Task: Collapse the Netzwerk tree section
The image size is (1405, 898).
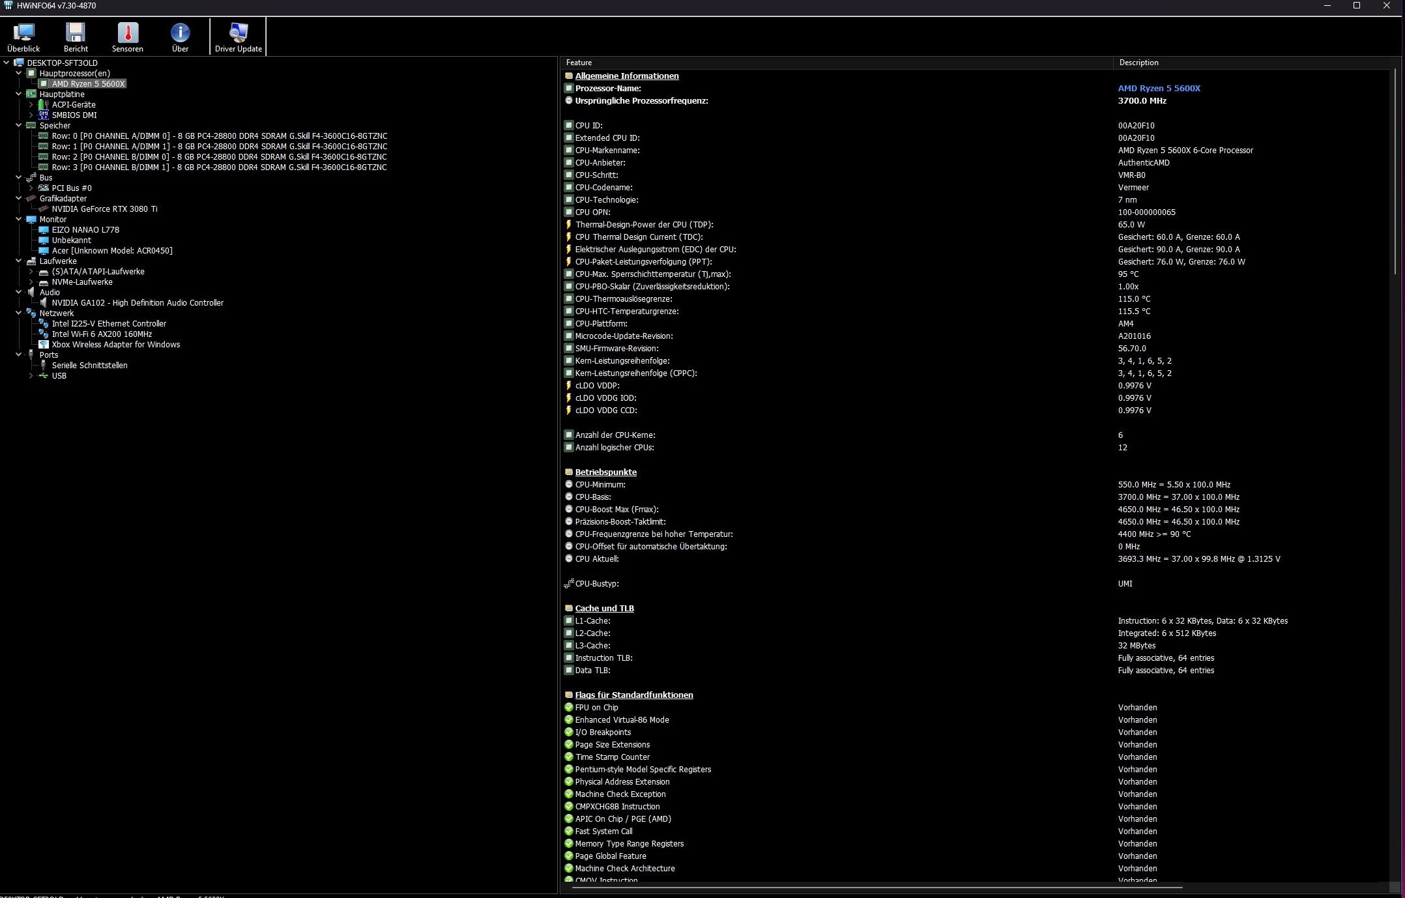Action: point(19,313)
